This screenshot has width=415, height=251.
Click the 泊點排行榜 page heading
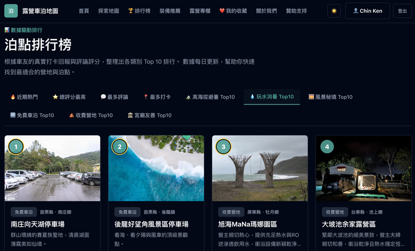pos(38,45)
